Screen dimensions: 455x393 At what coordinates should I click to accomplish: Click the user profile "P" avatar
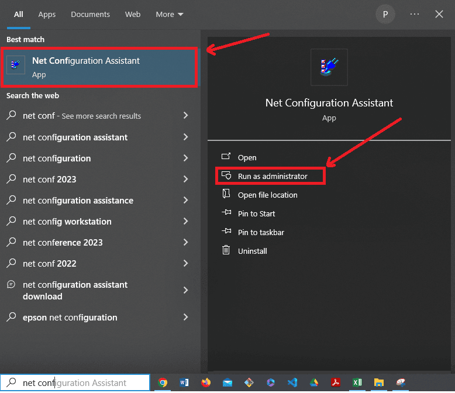coord(385,14)
